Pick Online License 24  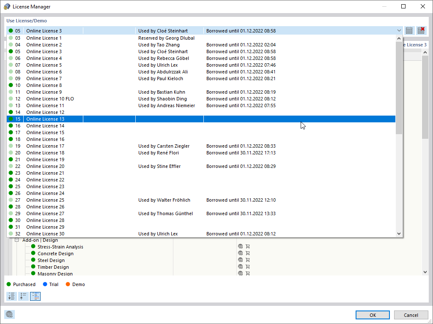[x=201, y=193]
